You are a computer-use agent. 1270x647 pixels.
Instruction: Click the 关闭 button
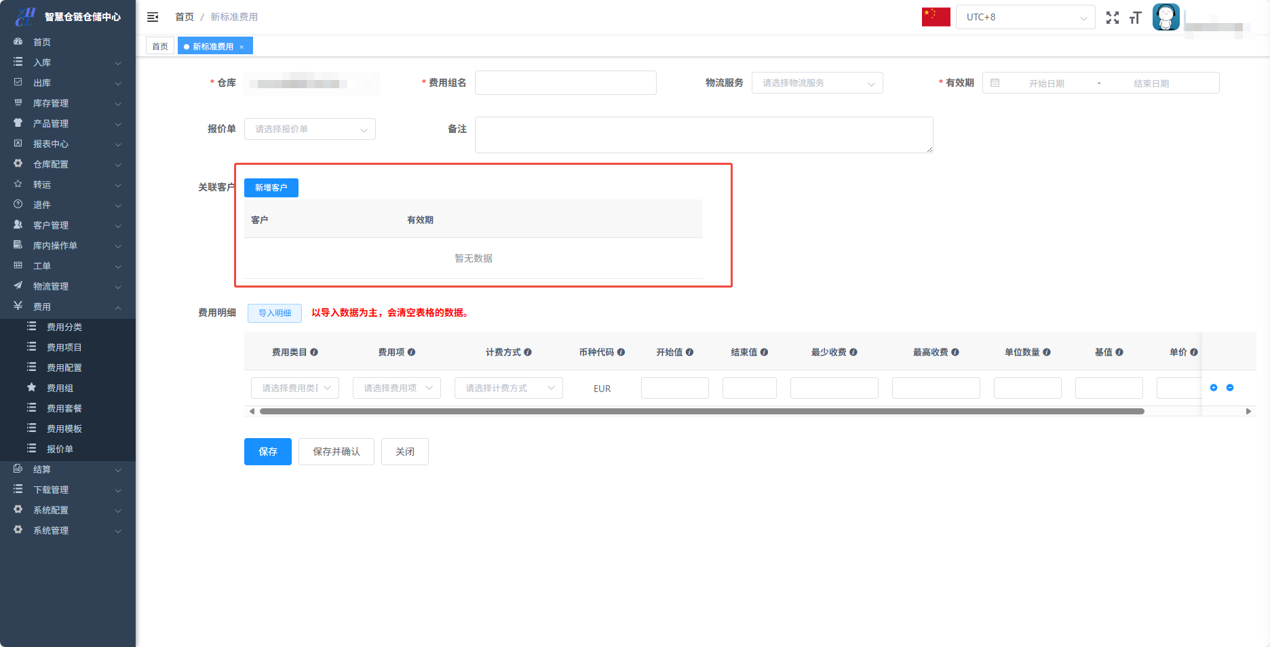point(405,452)
